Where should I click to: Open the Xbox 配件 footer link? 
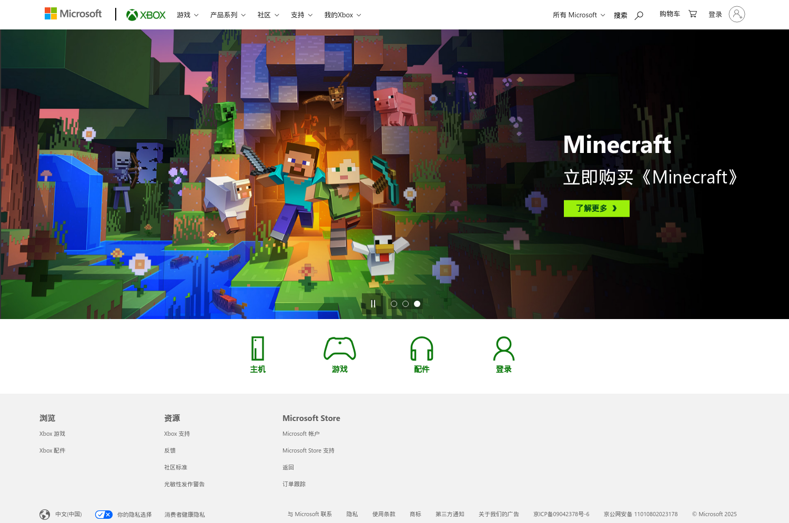pos(52,450)
